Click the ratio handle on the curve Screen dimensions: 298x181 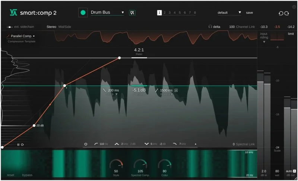pos(119,58)
